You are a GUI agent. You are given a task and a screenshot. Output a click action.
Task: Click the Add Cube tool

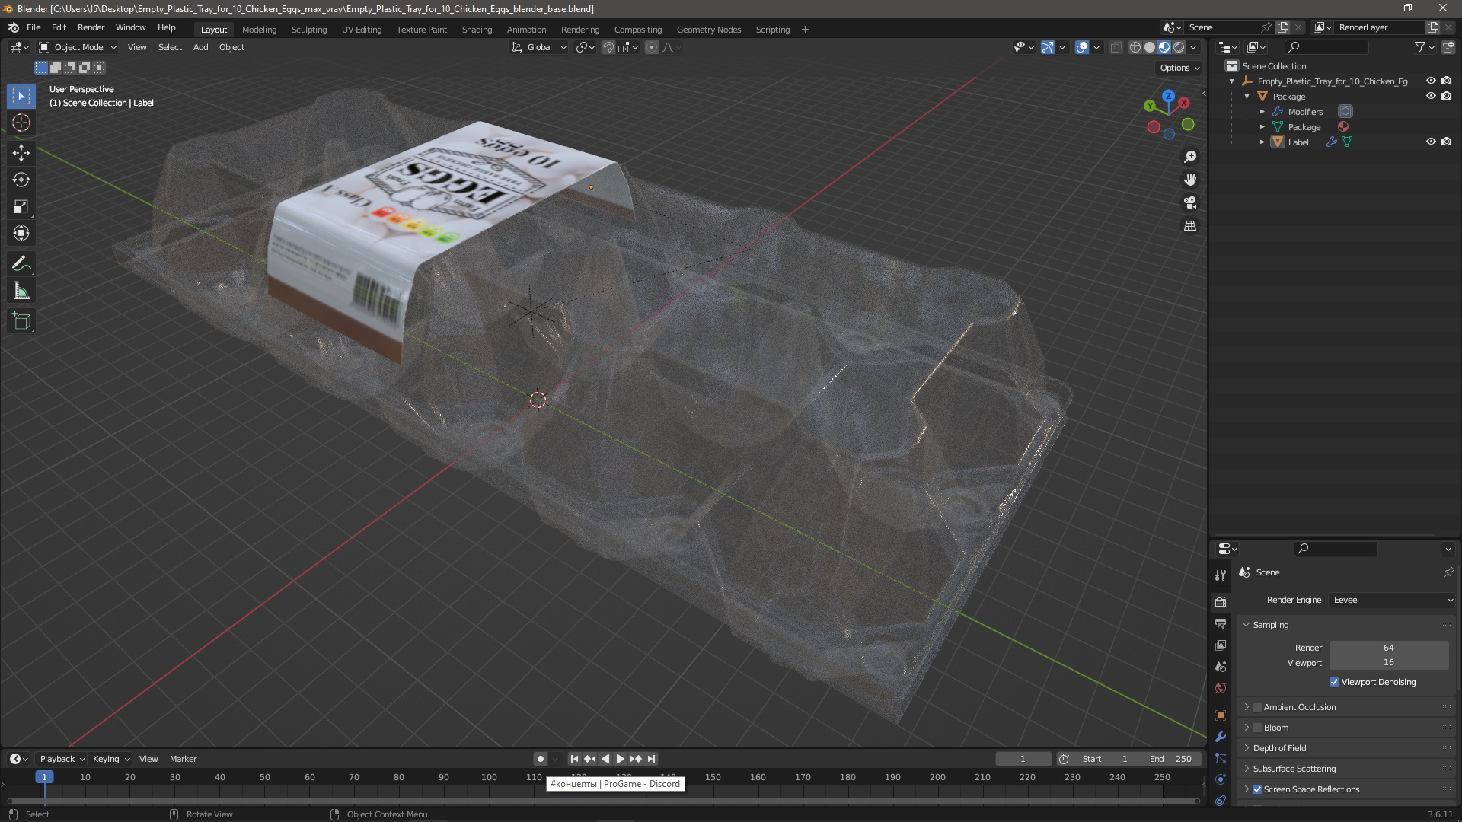(21, 320)
